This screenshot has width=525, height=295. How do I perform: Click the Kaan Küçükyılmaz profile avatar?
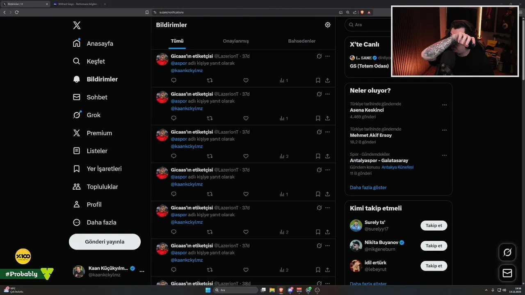[x=79, y=271]
